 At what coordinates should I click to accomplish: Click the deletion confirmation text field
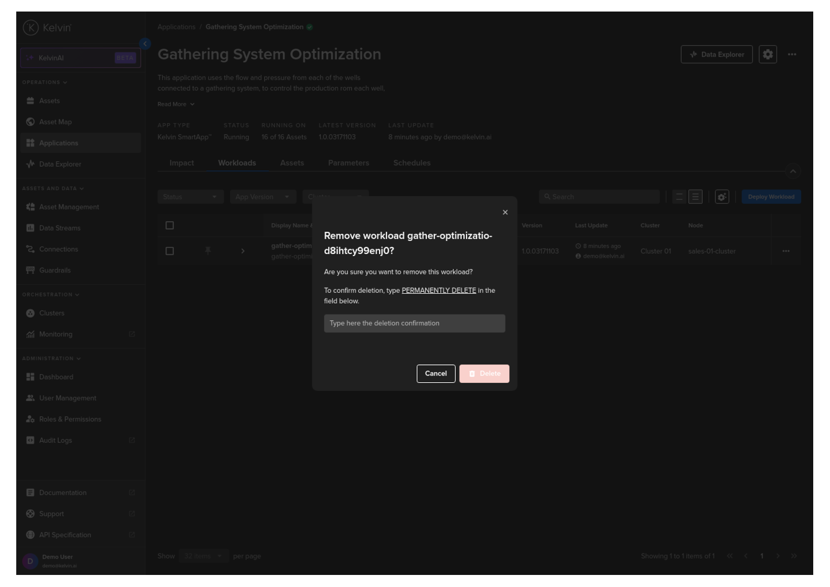pos(414,323)
